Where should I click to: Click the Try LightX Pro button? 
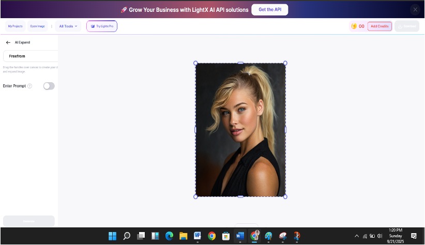coord(102,26)
